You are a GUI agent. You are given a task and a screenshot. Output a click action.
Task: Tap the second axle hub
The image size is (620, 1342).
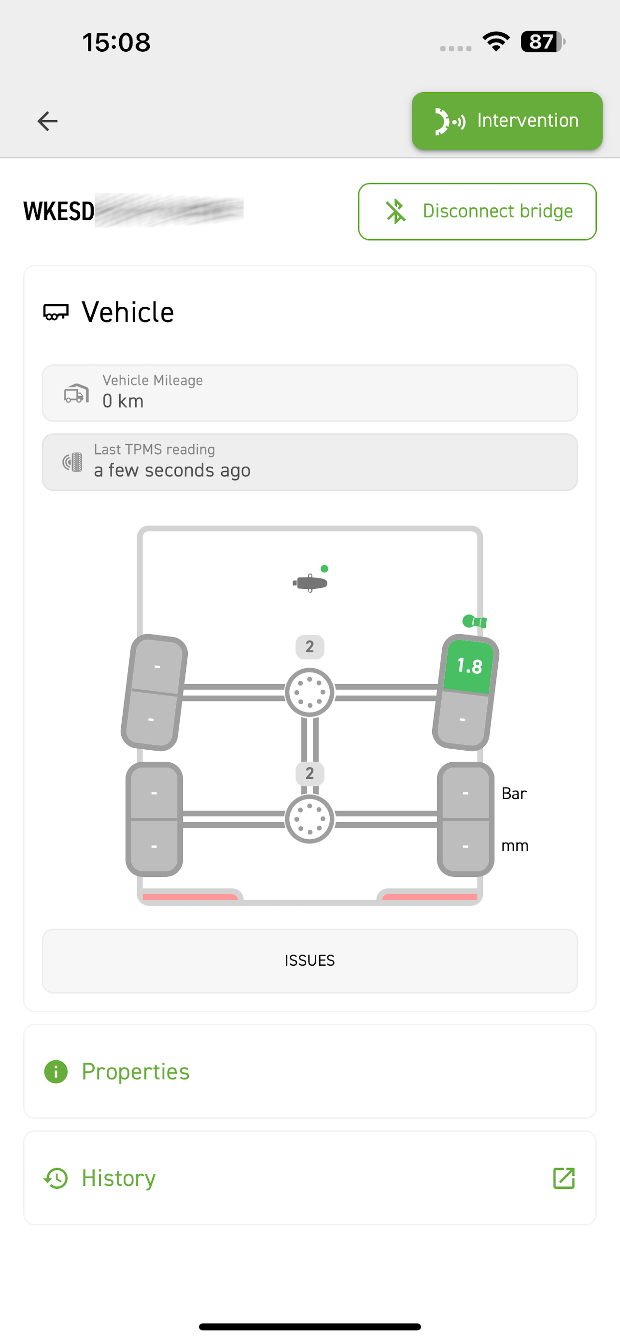[309, 819]
